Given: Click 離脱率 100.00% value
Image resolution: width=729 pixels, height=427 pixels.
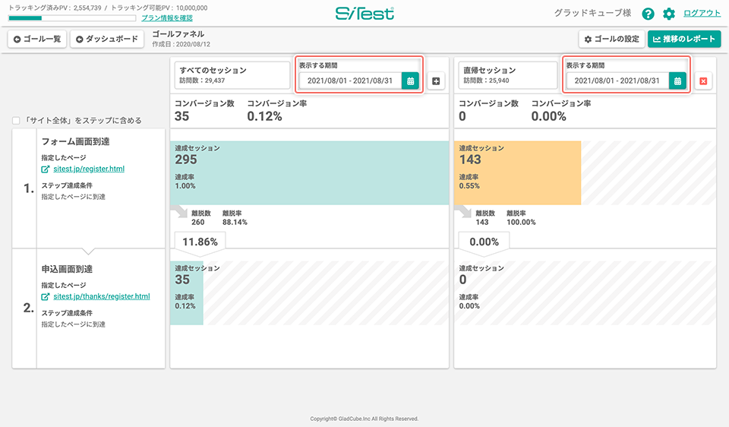Looking at the screenshot, I should click(521, 223).
